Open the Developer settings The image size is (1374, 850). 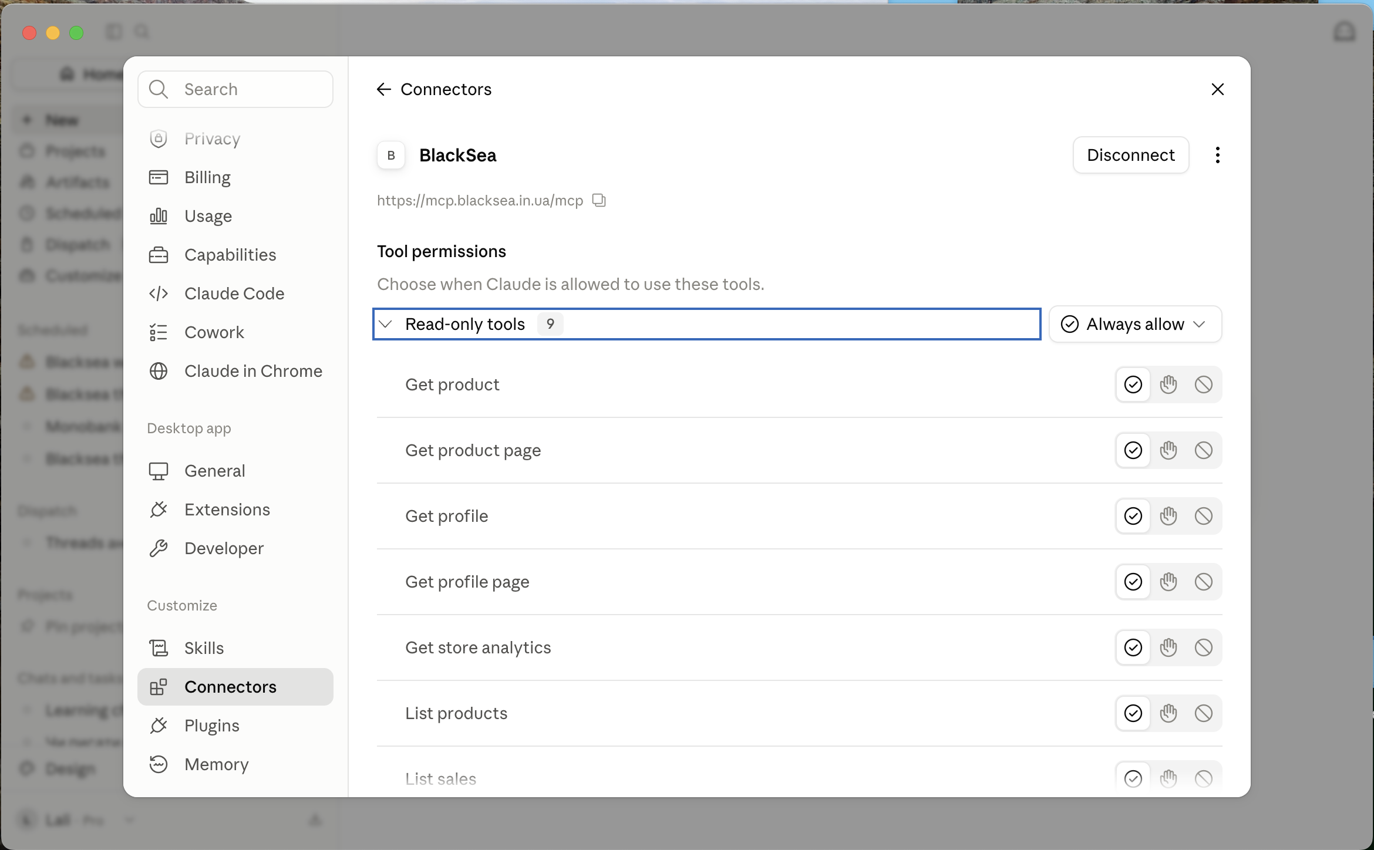point(235,548)
